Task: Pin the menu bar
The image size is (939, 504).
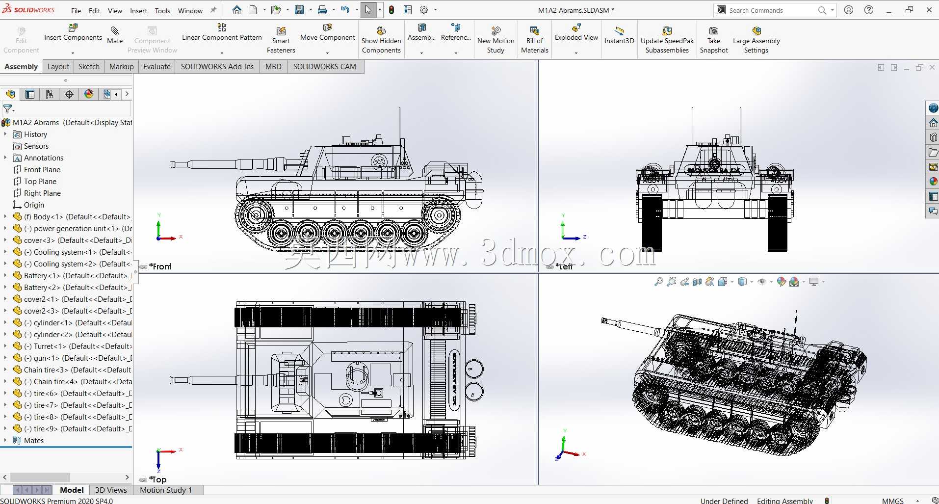Action: coord(213,10)
